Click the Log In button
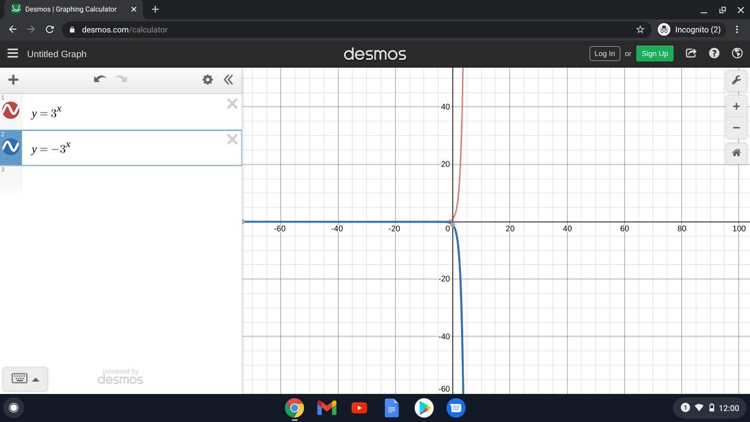Image resolution: width=750 pixels, height=422 pixels. (604, 53)
